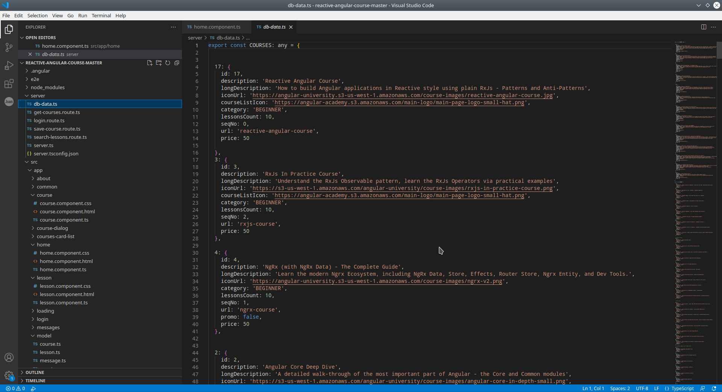Change file encoding via UTF-8
722x392 pixels.
[642, 388]
